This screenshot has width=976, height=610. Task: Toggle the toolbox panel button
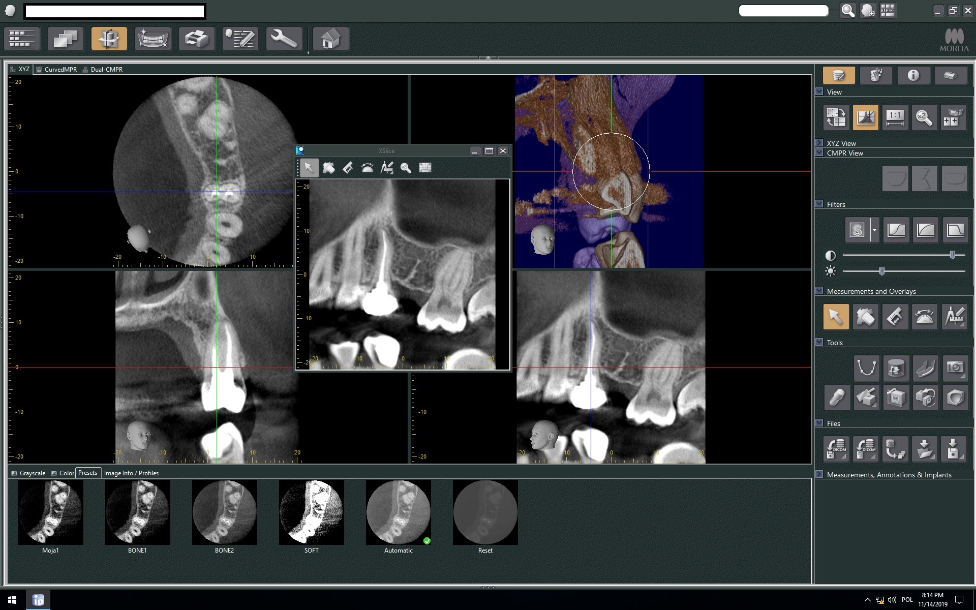(951, 75)
